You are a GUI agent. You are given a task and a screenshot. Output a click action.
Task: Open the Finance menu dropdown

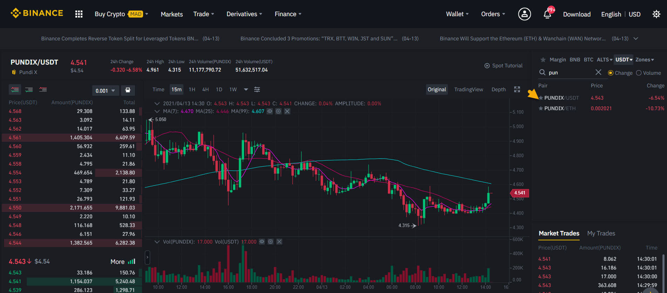[x=288, y=14]
